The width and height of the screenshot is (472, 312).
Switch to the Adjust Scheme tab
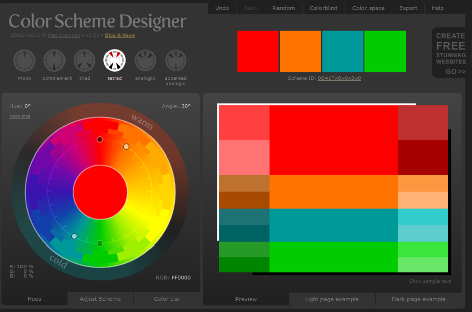[x=100, y=299]
